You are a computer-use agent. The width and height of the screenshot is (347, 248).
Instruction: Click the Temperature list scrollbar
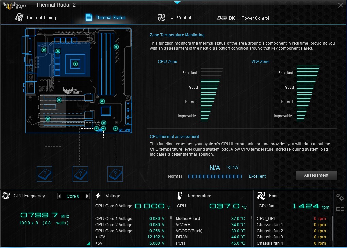click(252, 218)
